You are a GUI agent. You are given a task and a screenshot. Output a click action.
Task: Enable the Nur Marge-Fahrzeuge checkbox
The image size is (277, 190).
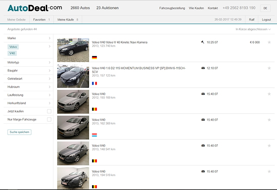click(49, 119)
